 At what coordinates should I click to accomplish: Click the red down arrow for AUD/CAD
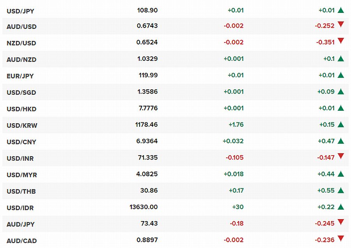[x=341, y=238]
